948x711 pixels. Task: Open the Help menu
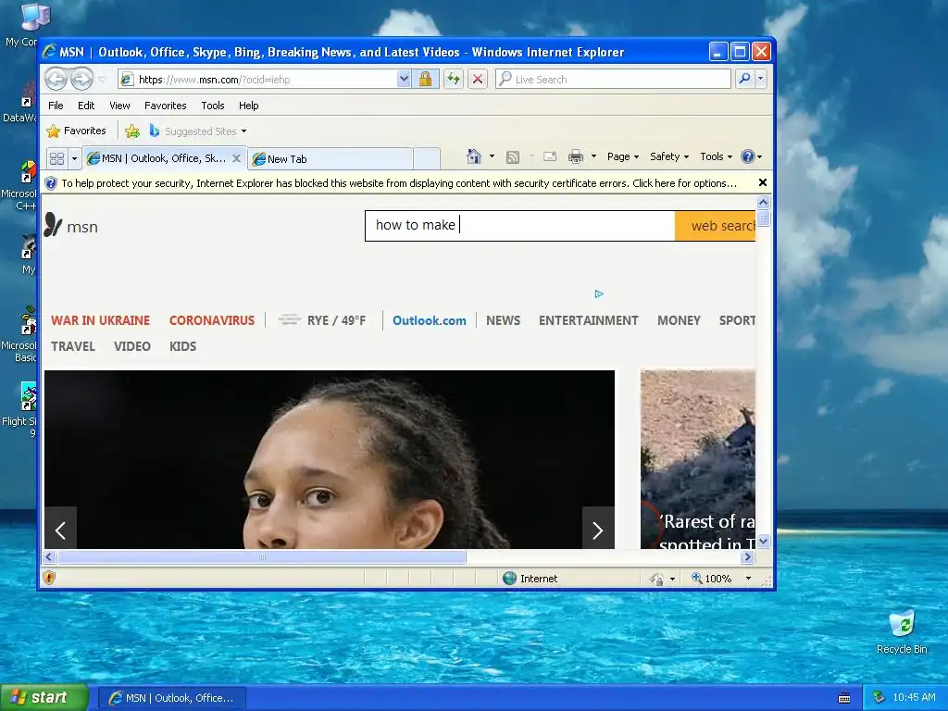click(248, 106)
